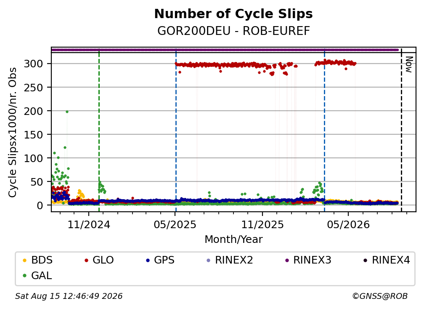This screenshot has height=309, width=424.
Task: Click the 100 y-axis tick label
Action: 34,158
